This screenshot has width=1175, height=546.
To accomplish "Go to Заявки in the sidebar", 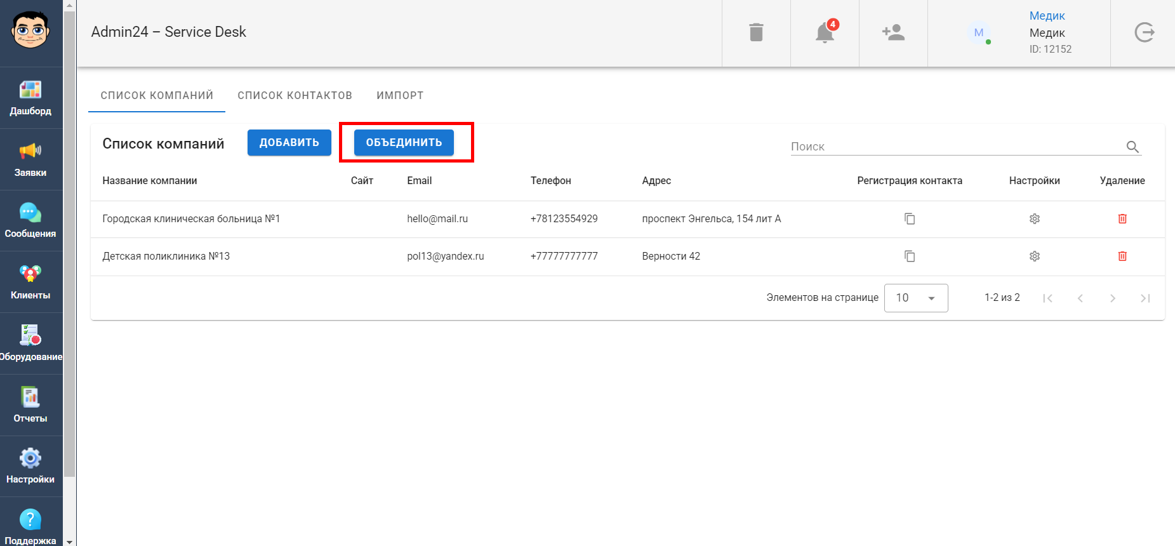I will [30, 159].
